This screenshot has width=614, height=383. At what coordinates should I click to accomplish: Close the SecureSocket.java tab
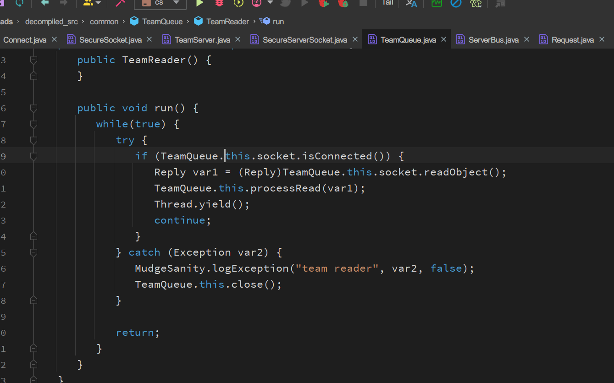point(149,39)
